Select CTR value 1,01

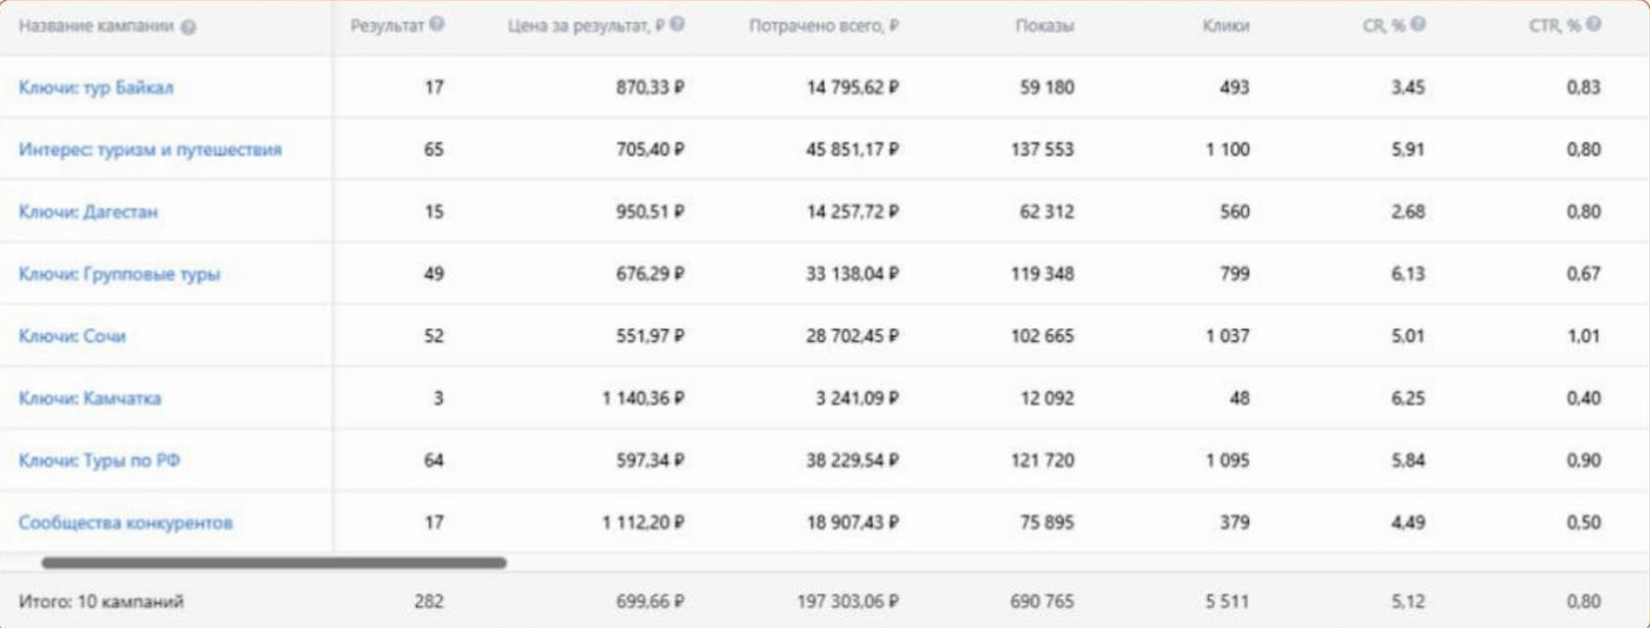1584,336
